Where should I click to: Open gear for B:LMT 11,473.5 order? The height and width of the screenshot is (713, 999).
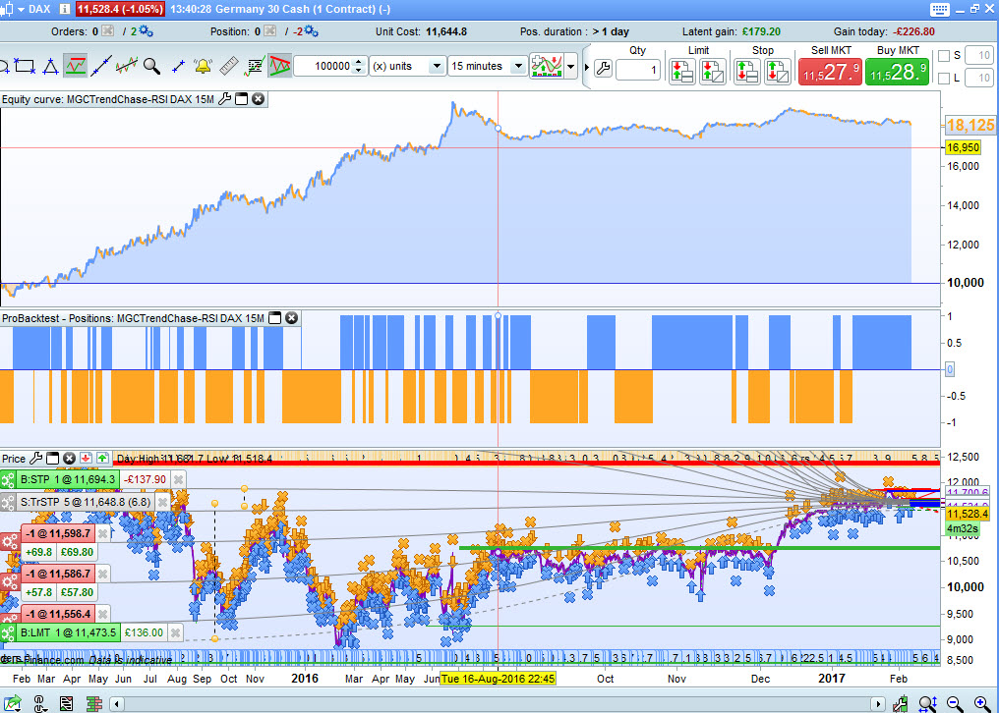pyautogui.click(x=8, y=632)
